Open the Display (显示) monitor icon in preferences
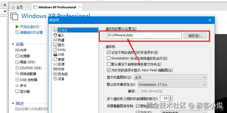This screenshot has width=227, height=113. coord(55,45)
